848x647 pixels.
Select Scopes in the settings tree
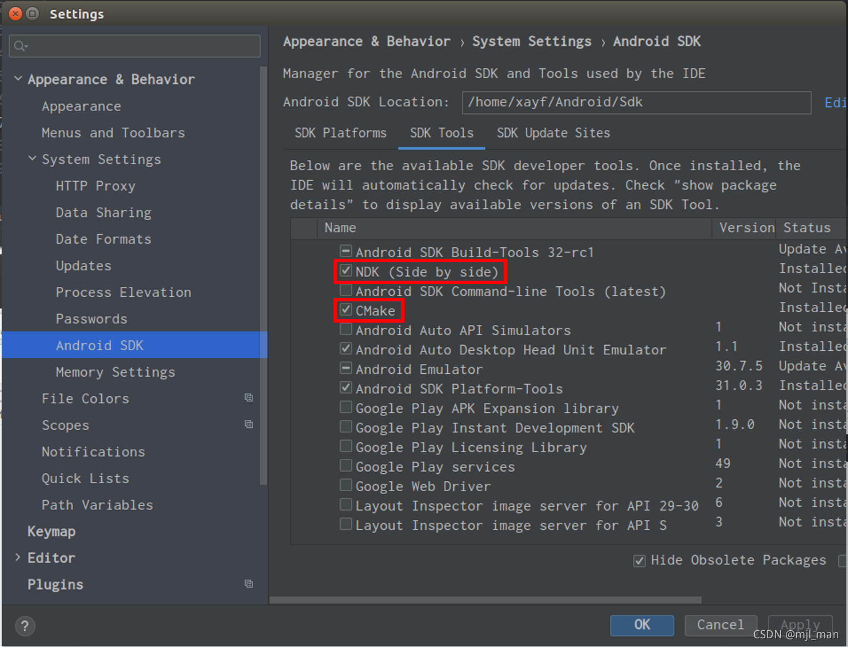[66, 425]
